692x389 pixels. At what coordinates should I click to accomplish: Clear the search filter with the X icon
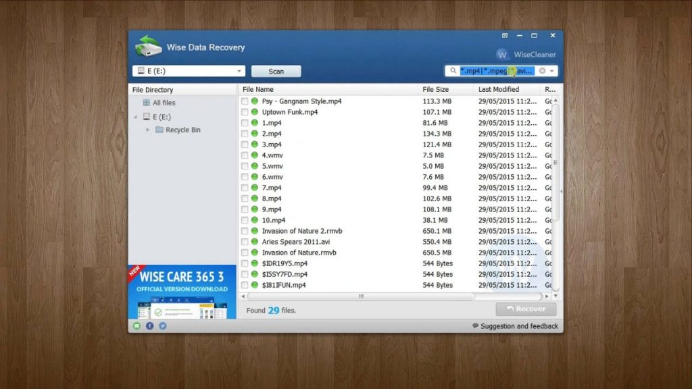[542, 70]
